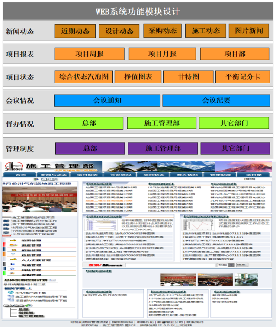The width and height of the screenshot is (276, 327).
Task: Open the 联系我们 footer link
Action: [x=195, y=322]
